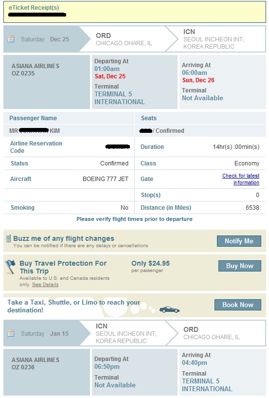Click the Book Now button
This screenshot has height=398, width=269.
(238, 305)
